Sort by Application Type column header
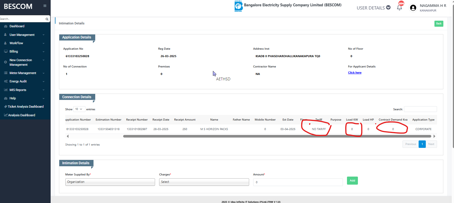The width and height of the screenshot is (454, 203). click(x=423, y=120)
